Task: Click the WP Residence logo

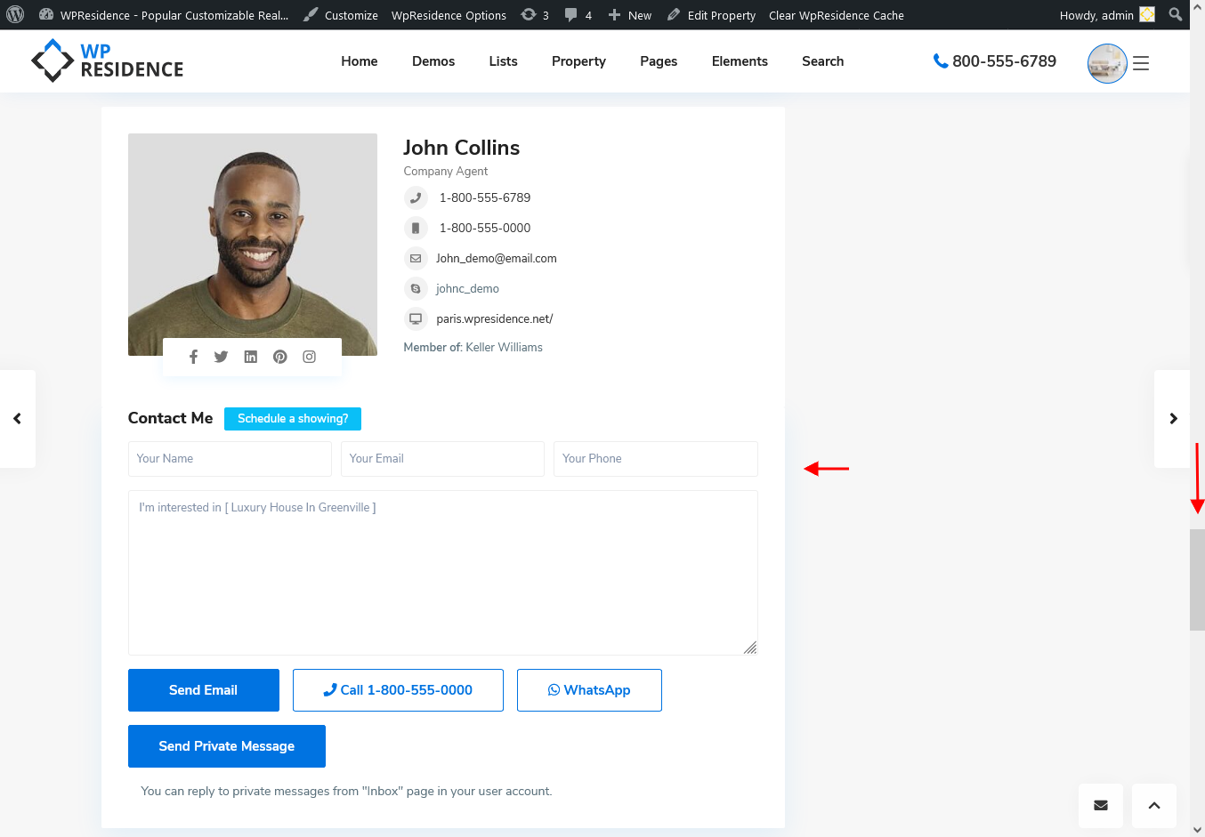Action: pos(108,60)
